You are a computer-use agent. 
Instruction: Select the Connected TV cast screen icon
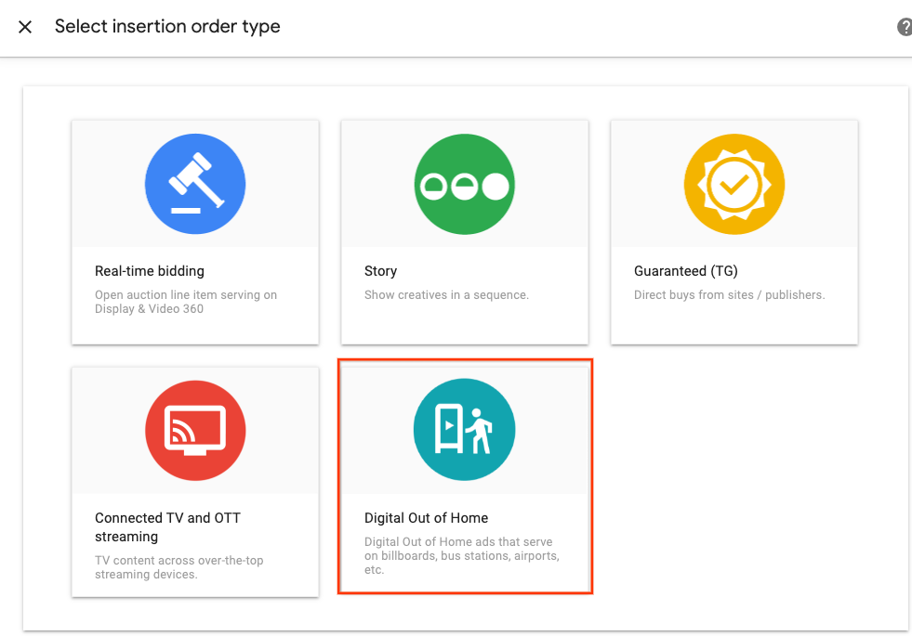(x=194, y=430)
